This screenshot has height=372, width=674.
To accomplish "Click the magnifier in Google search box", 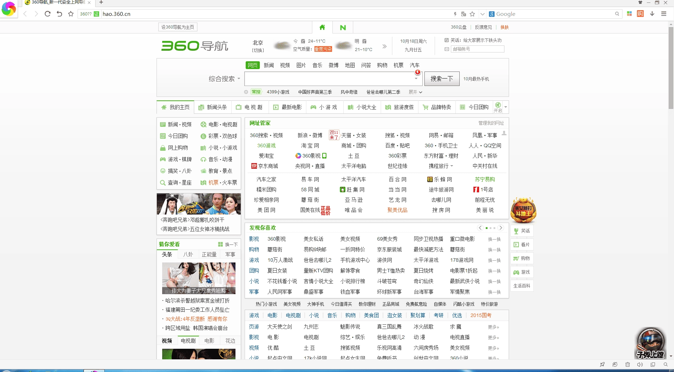I will (617, 14).
